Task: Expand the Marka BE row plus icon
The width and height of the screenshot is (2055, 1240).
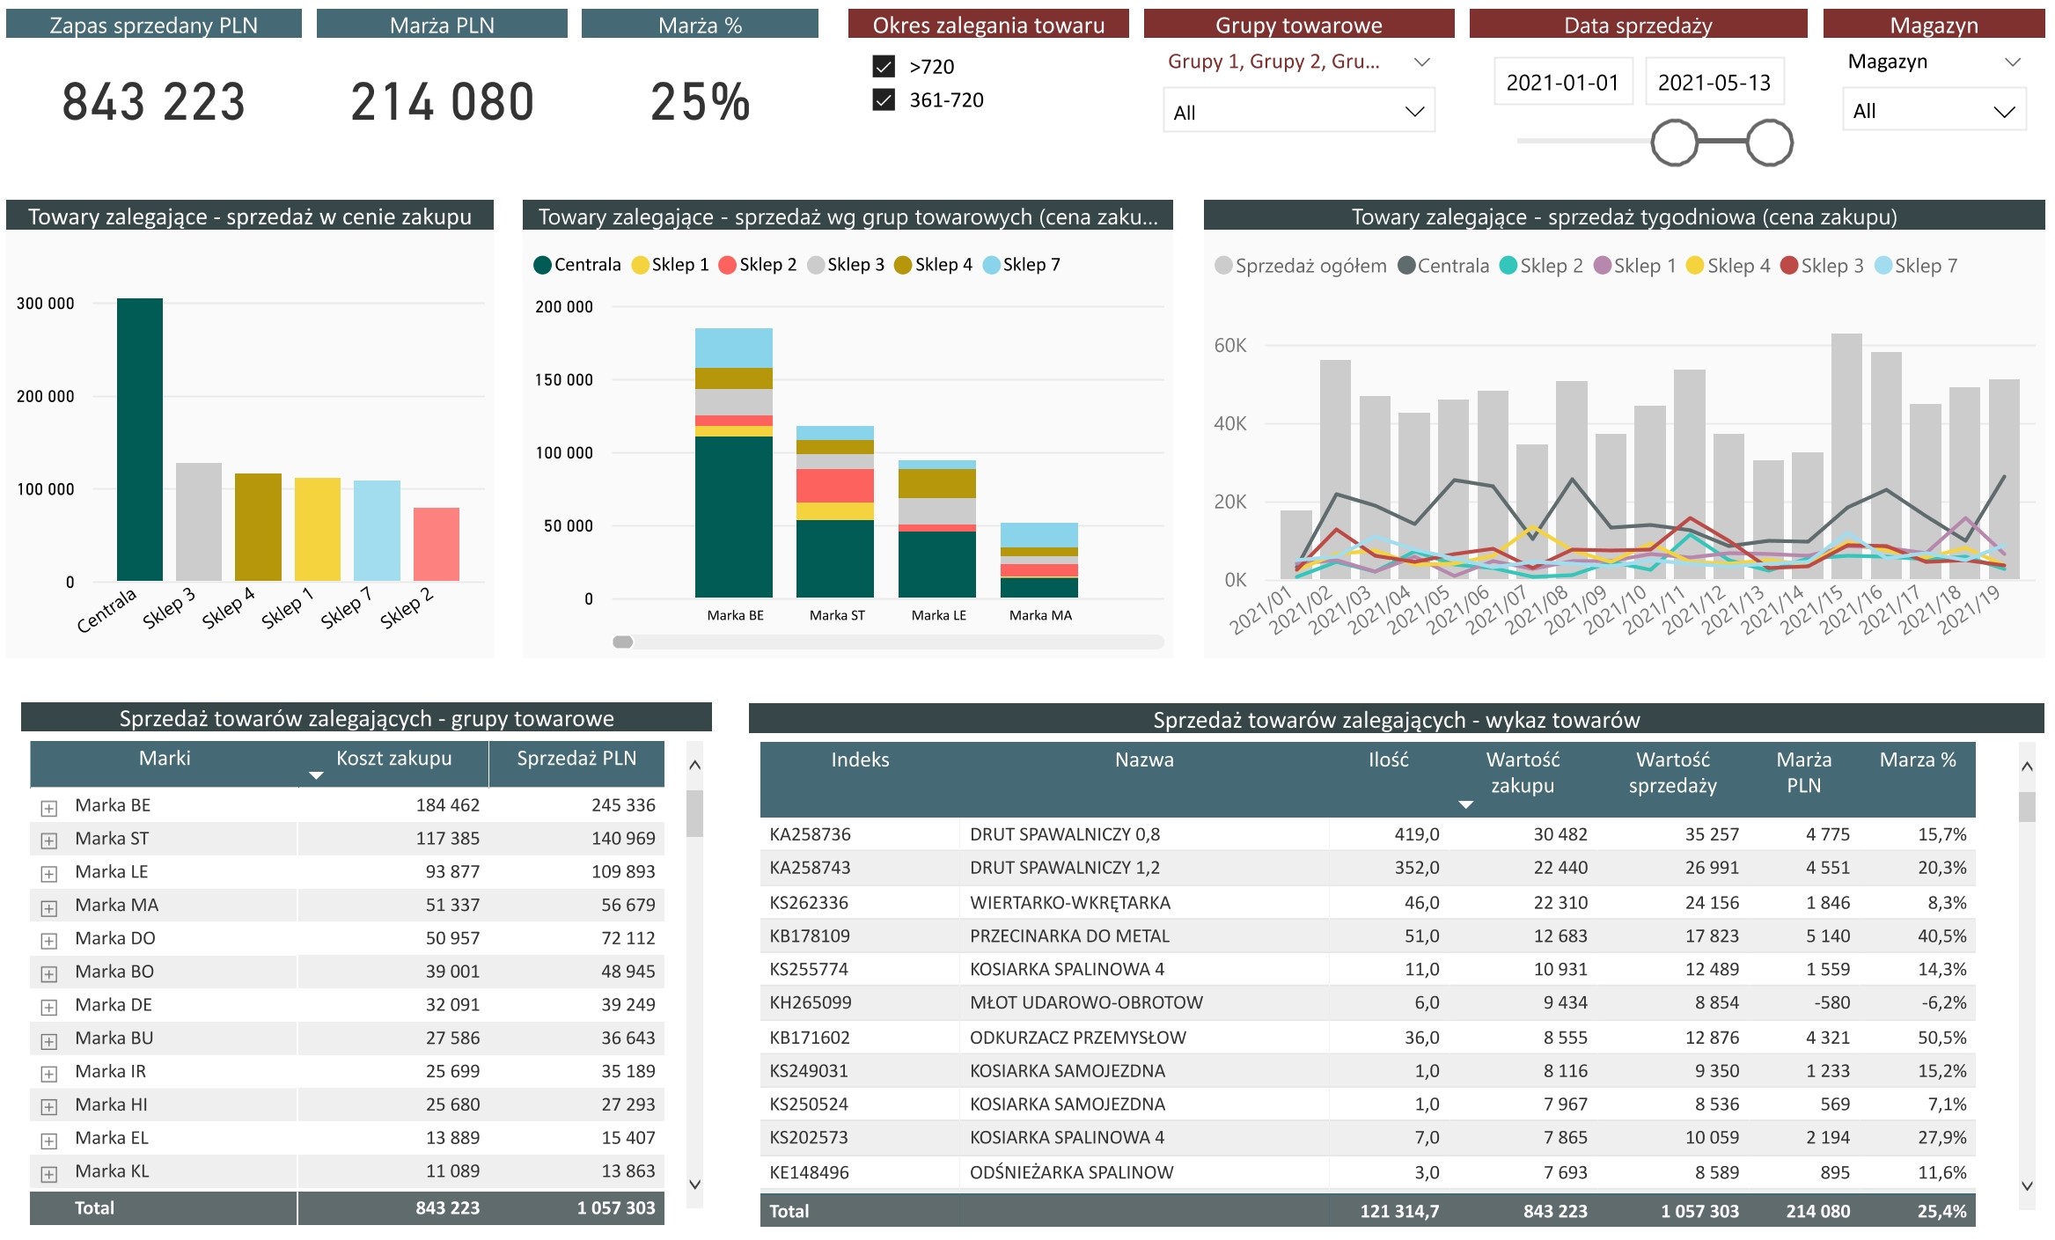Action: tap(49, 807)
